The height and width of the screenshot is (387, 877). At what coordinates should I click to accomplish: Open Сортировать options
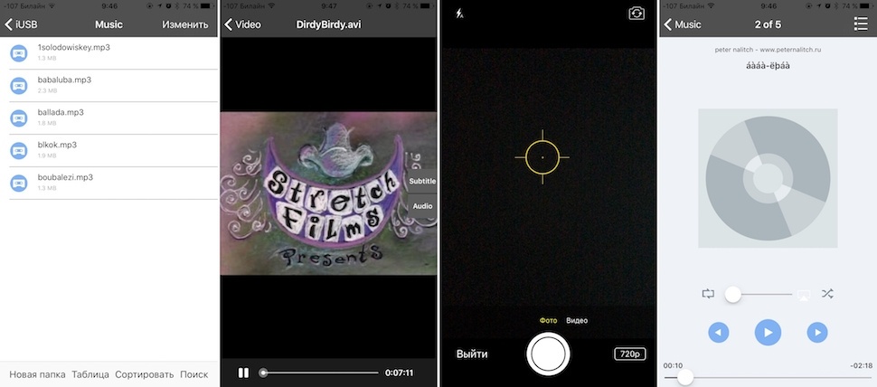[x=145, y=374]
